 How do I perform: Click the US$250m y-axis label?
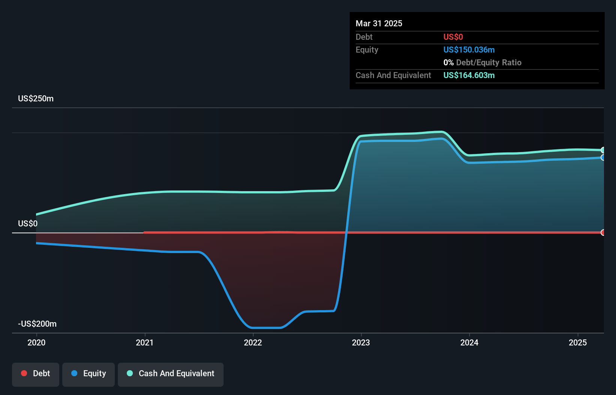pos(36,98)
